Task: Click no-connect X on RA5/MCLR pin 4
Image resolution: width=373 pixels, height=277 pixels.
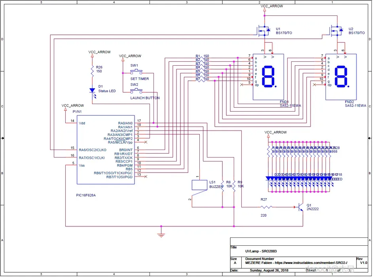Action: pos(146,142)
